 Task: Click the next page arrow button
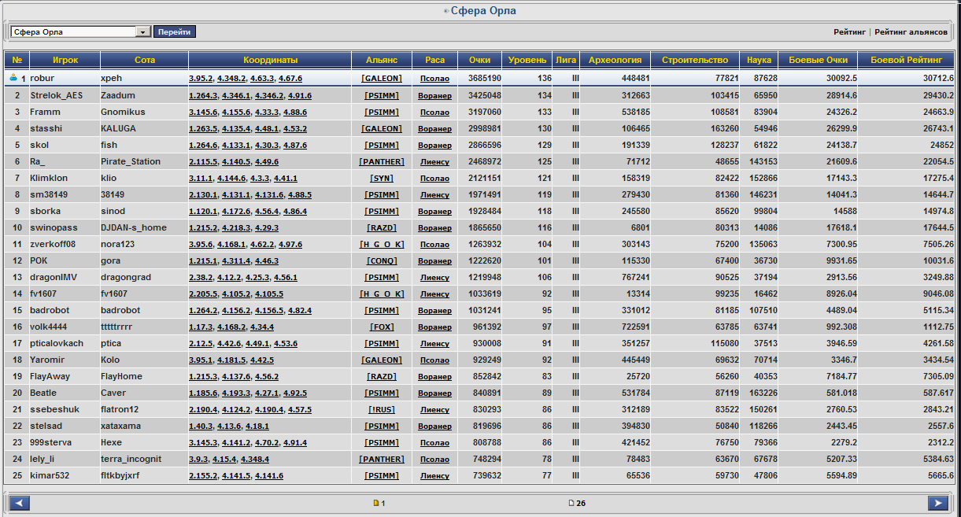(937, 503)
